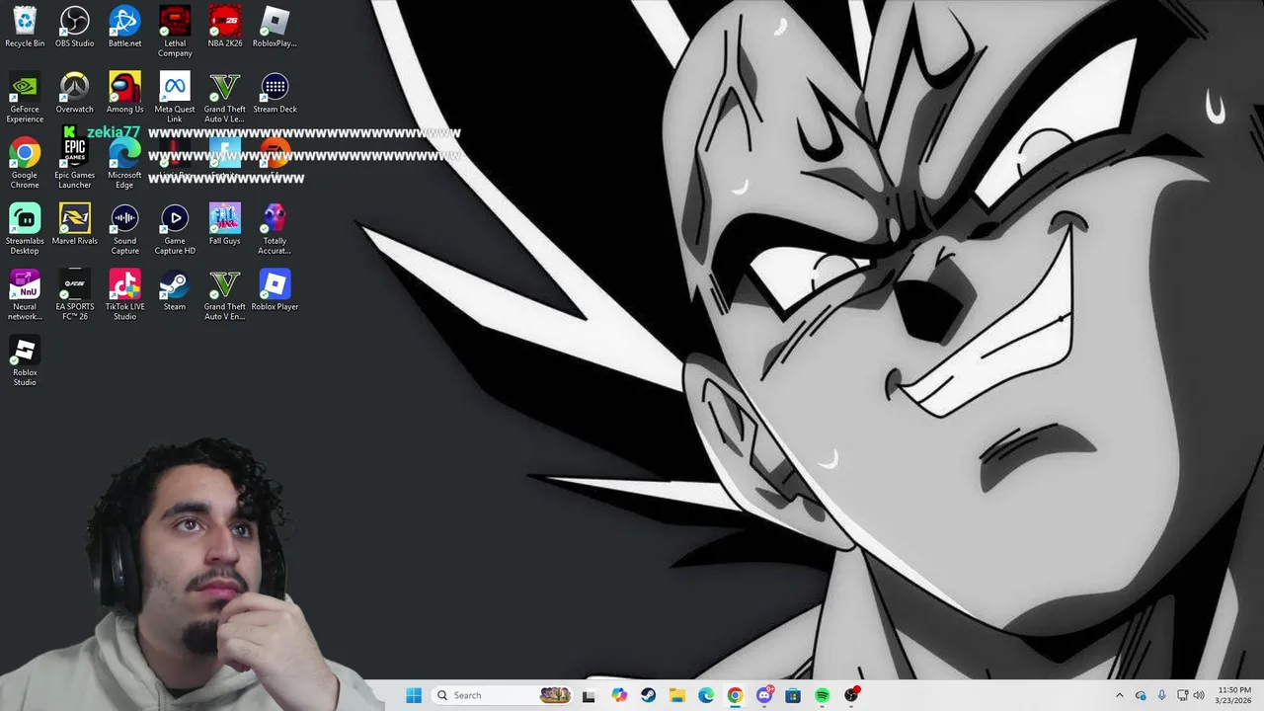Select the Google Chrome desktop icon
The height and width of the screenshot is (711, 1264).
click(x=25, y=164)
